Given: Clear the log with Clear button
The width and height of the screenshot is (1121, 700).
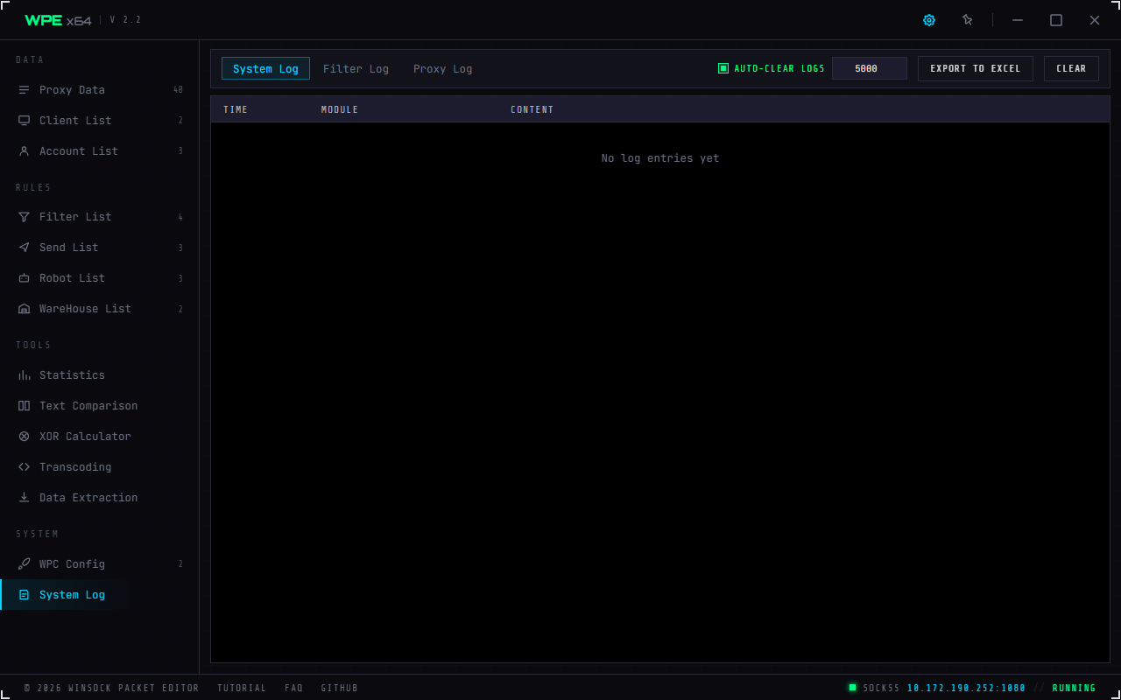Looking at the screenshot, I should tap(1071, 68).
